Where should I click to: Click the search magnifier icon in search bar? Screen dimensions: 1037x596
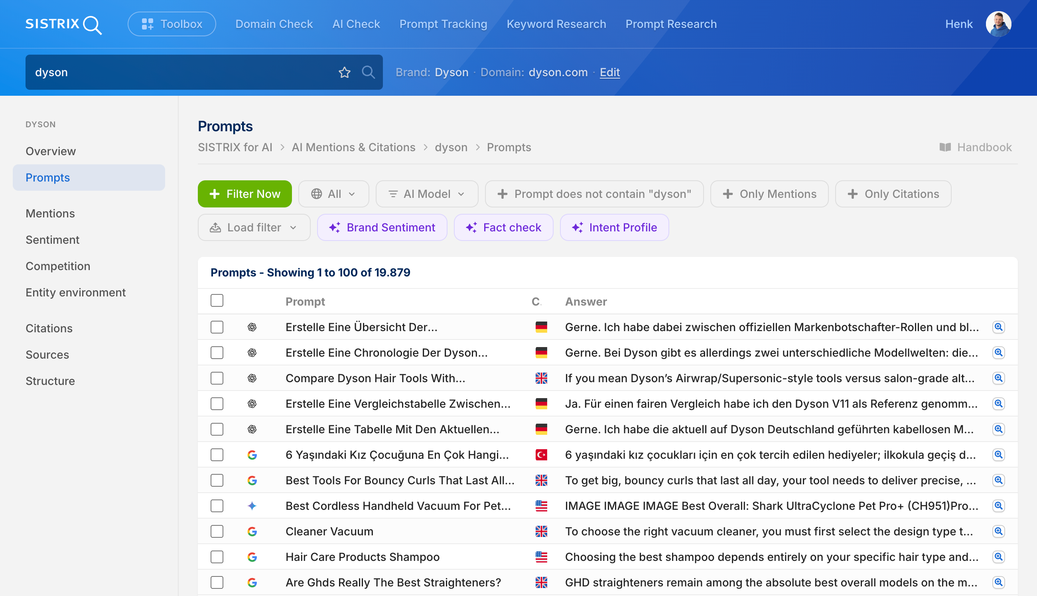[368, 73]
